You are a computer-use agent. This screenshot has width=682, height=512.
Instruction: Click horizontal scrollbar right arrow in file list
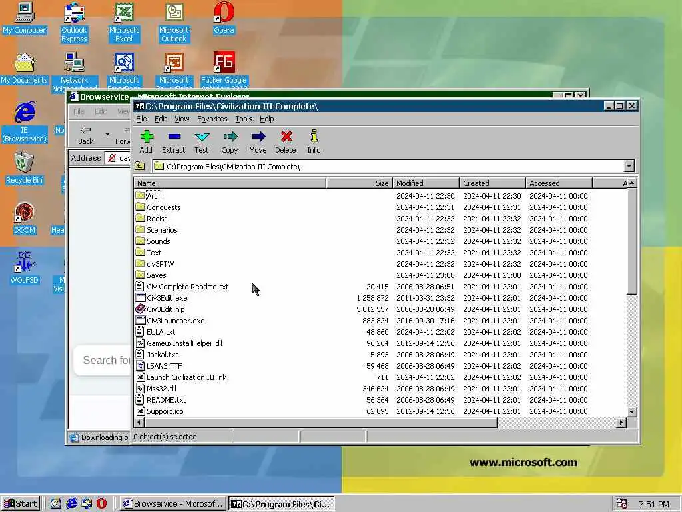pyautogui.click(x=621, y=422)
